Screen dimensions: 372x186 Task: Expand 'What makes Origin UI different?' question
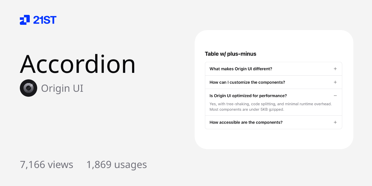pos(241,69)
